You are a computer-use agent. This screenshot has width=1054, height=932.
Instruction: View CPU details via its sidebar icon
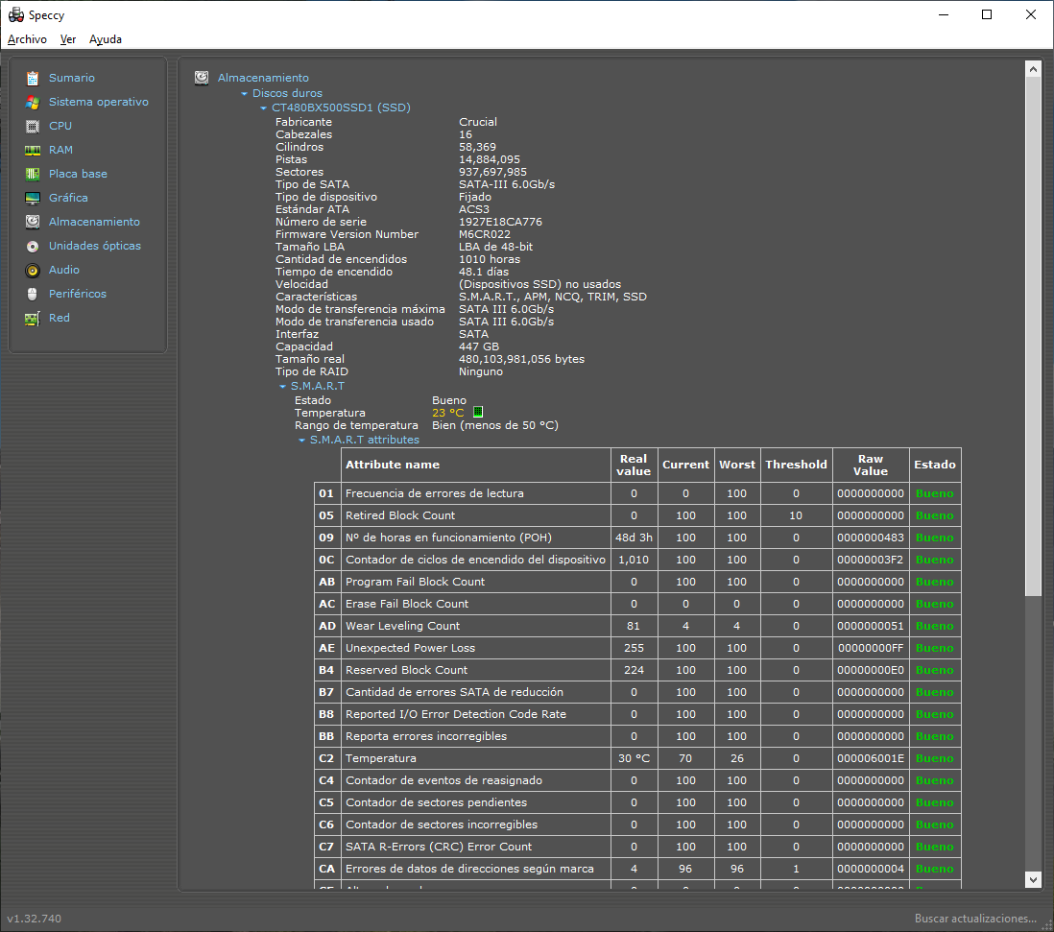[35, 126]
